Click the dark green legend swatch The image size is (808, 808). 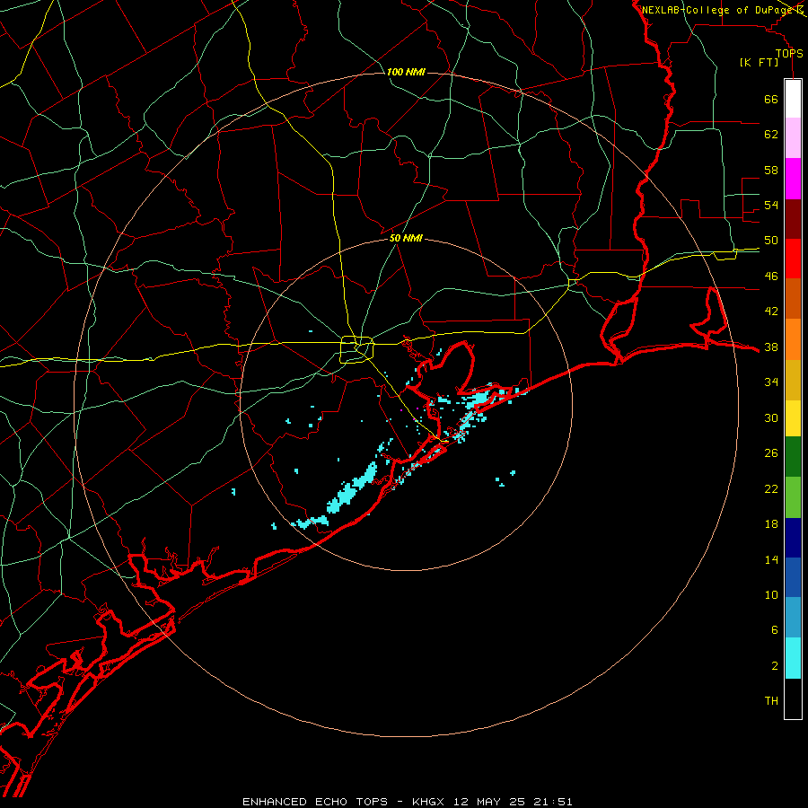(793, 457)
